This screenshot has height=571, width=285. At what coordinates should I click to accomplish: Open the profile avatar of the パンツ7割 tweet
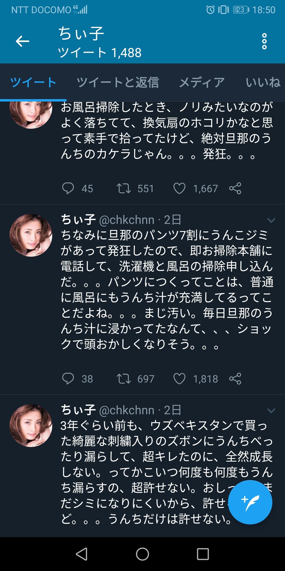pyautogui.click(x=31, y=235)
